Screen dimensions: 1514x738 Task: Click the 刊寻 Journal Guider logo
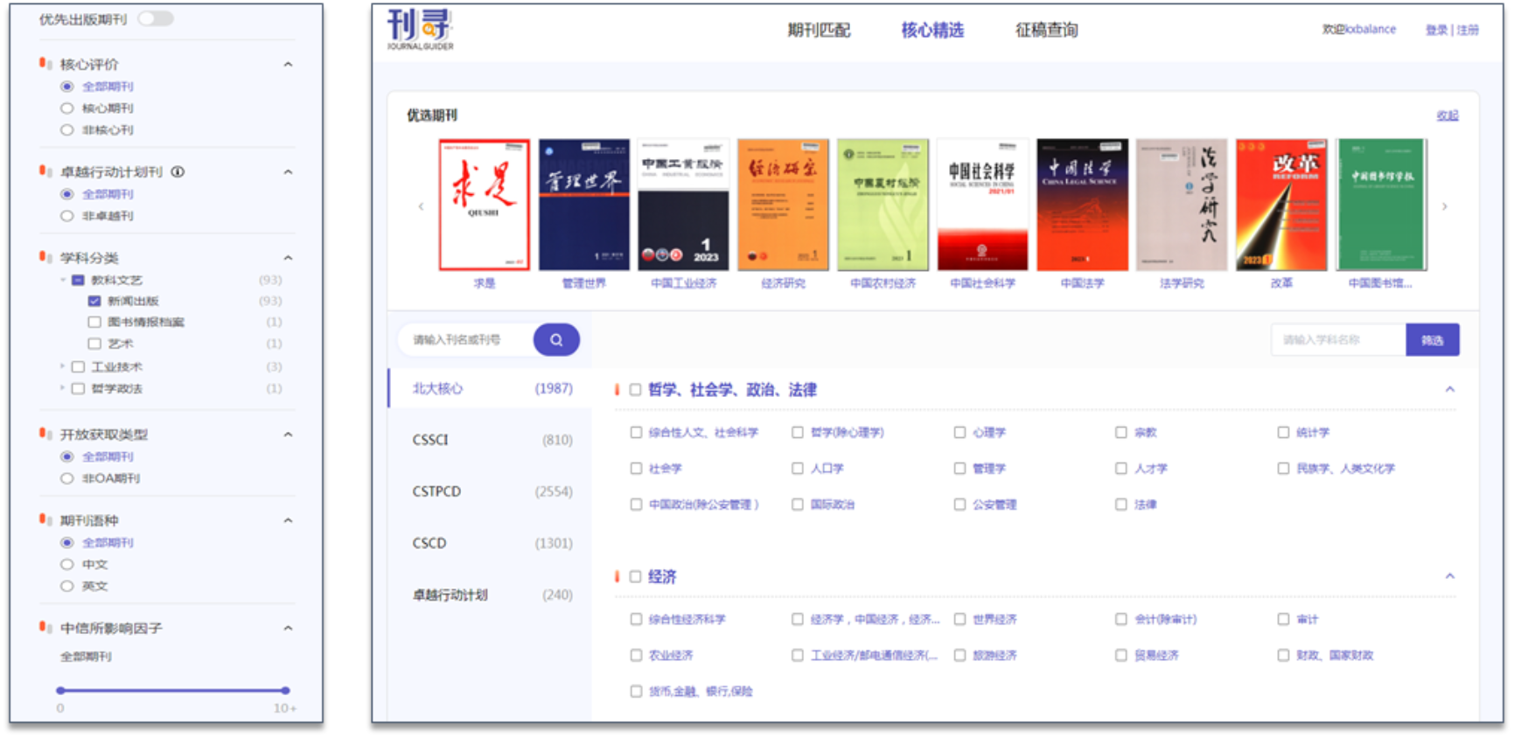tap(421, 30)
